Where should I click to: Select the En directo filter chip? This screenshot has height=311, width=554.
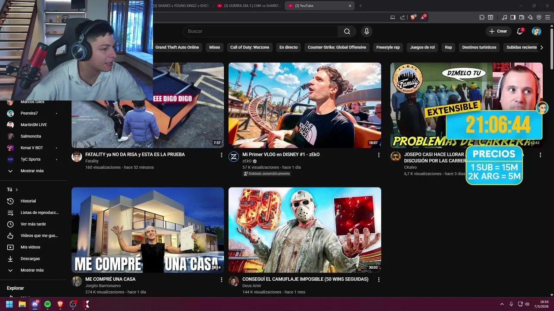288,47
